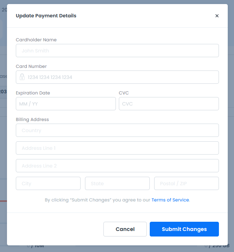
Task: Select the Address Line 2 field
Action: (x=117, y=166)
